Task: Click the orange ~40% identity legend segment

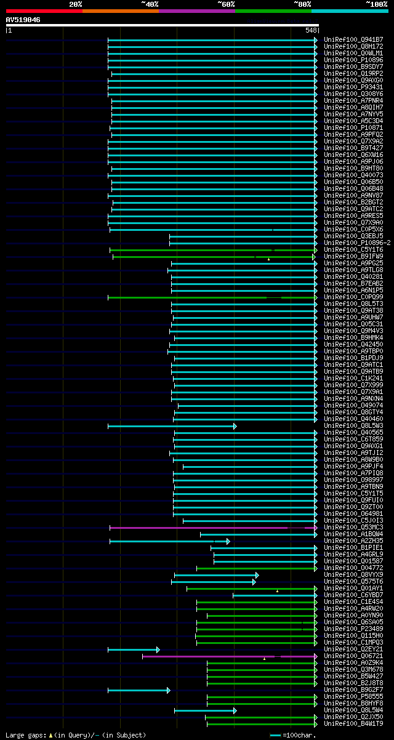Action: coord(121,11)
